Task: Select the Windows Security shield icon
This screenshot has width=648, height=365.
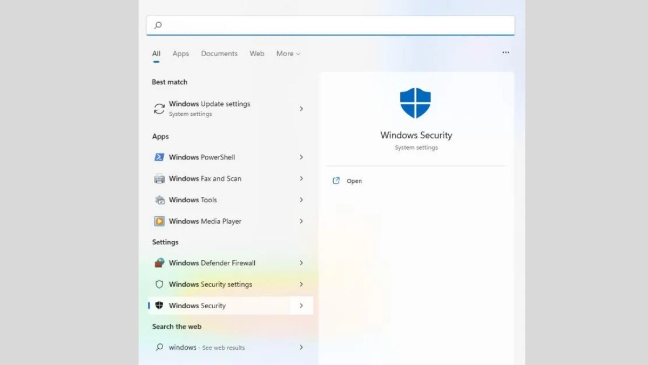Action: (x=159, y=306)
